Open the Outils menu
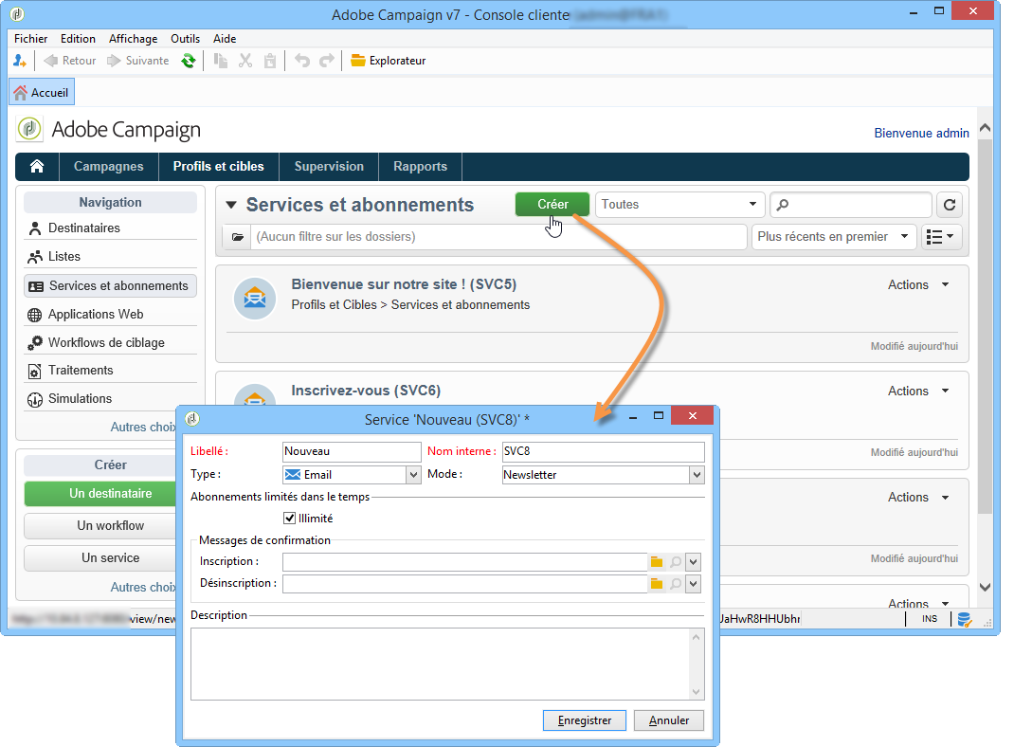Viewport: 1014px width, 747px height. pyautogui.click(x=185, y=39)
